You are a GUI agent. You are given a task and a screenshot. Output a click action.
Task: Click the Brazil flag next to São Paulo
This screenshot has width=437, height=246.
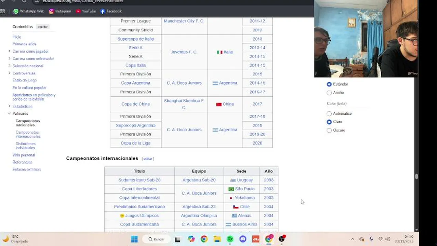[231, 189]
